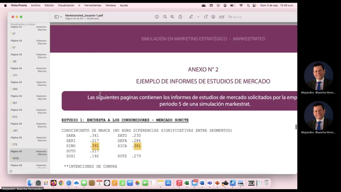
Task: Open the Share icon in toolbar
Action: tap(180, 17)
